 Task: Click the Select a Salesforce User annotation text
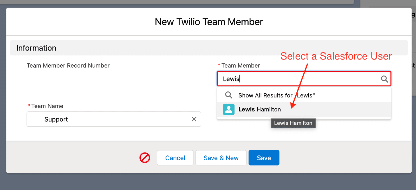pyautogui.click(x=336, y=56)
